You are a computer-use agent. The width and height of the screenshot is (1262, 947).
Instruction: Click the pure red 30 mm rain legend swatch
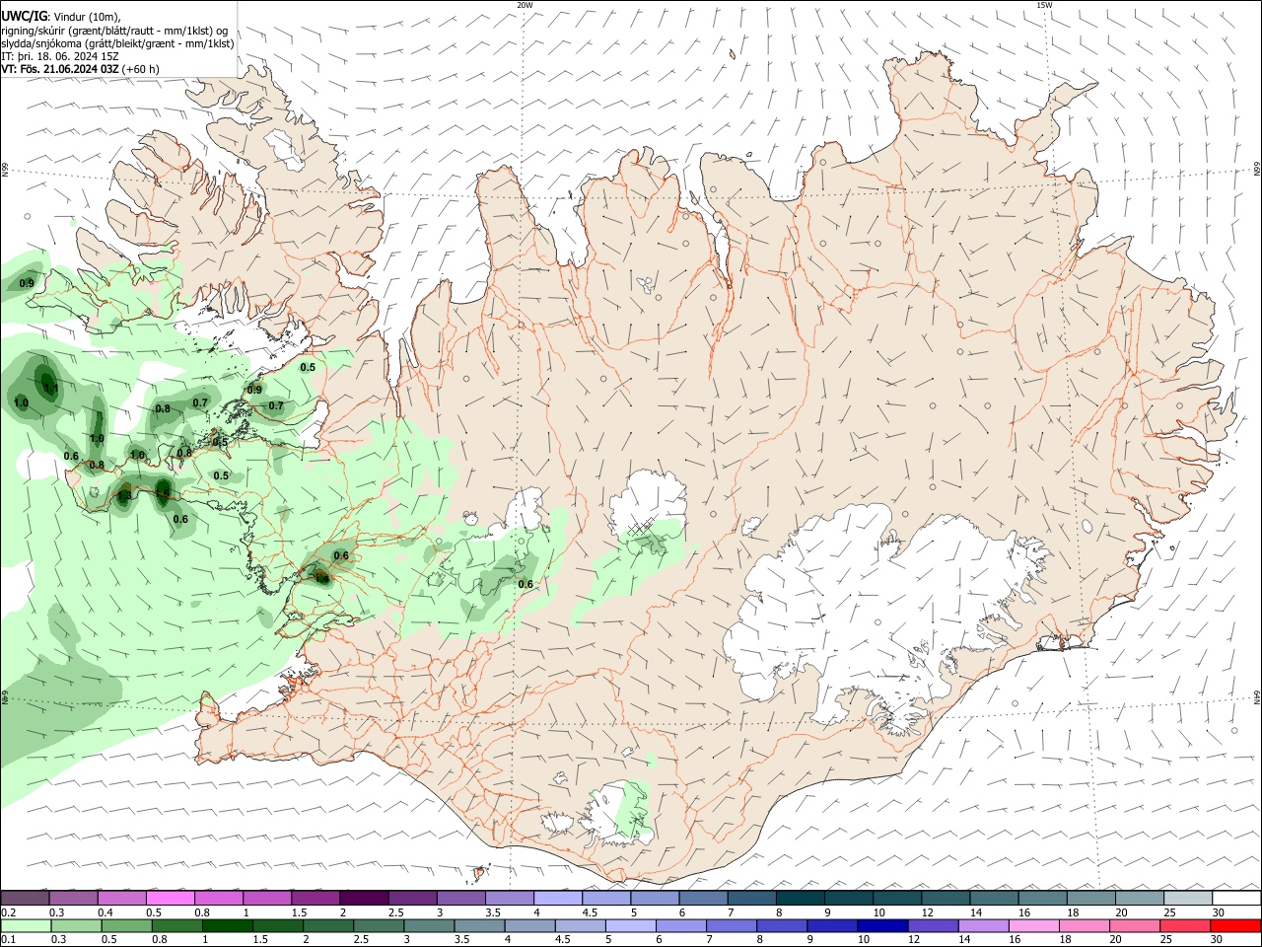click(x=1235, y=926)
